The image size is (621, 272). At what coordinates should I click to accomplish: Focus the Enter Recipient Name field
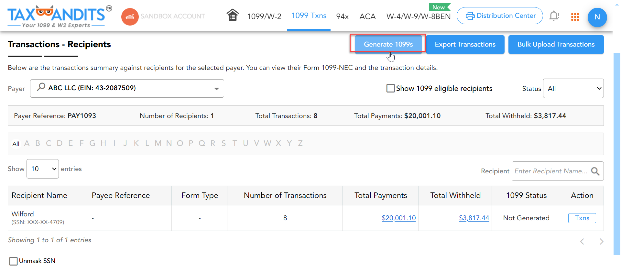pyautogui.click(x=551, y=171)
